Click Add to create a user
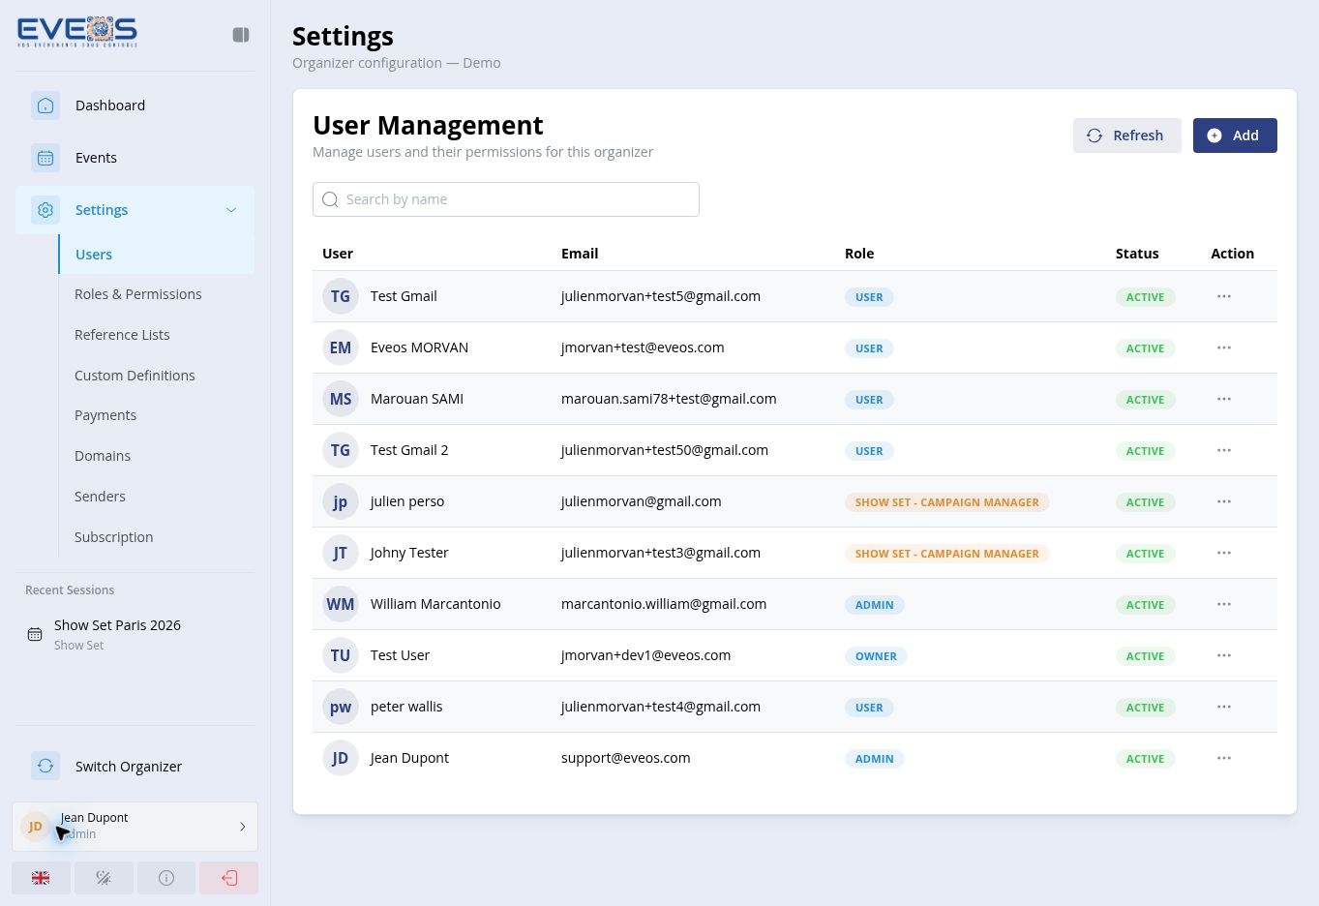 click(1235, 136)
